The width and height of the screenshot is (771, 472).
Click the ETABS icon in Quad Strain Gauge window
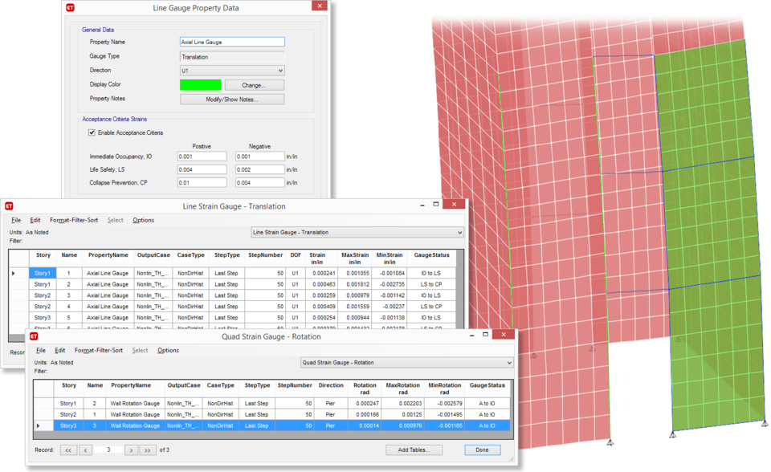(x=35, y=336)
